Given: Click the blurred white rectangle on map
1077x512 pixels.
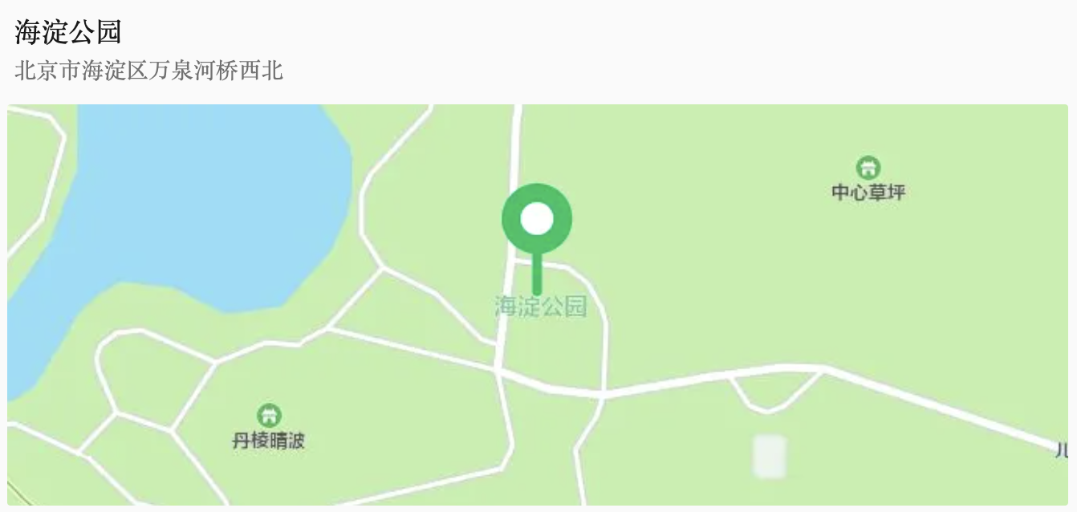Looking at the screenshot, I should pyautogui.click(x=770, y=456).
